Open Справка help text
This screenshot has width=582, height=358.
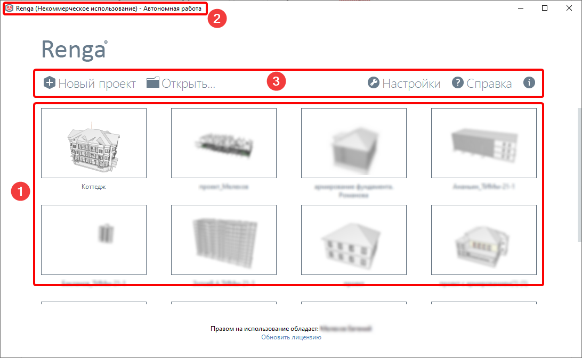pyautogui.click(x=489, y=84)
